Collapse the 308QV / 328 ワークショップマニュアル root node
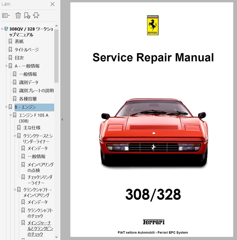This screenshot has width=237, height=240. [2, 29]
